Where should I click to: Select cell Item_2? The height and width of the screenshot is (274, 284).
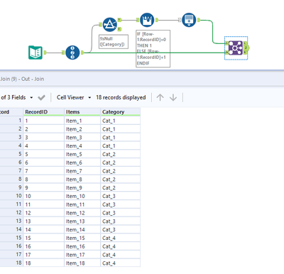82,129
